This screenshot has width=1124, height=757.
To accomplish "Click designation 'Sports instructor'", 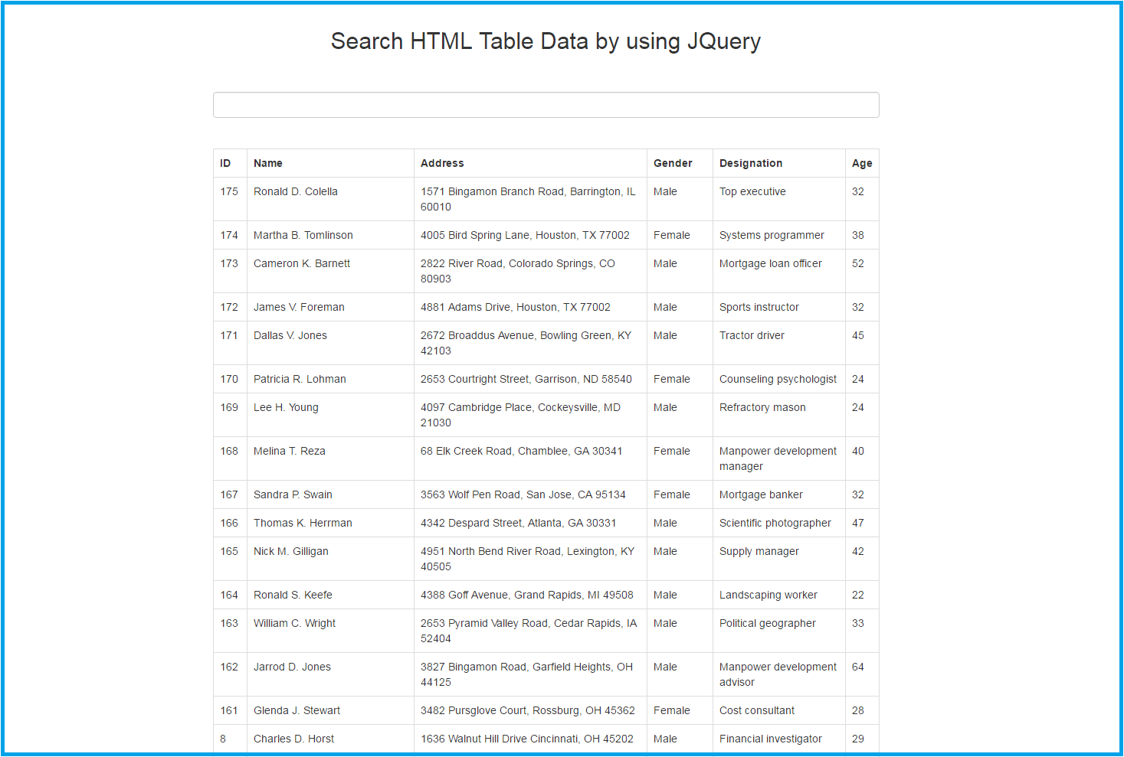I will (x=759, y=307).
